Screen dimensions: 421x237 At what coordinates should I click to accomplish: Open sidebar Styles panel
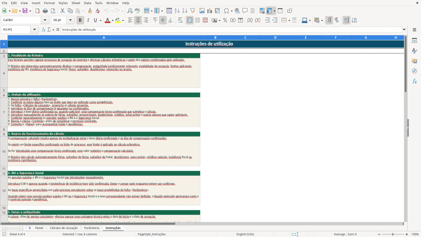click(414, 51)
